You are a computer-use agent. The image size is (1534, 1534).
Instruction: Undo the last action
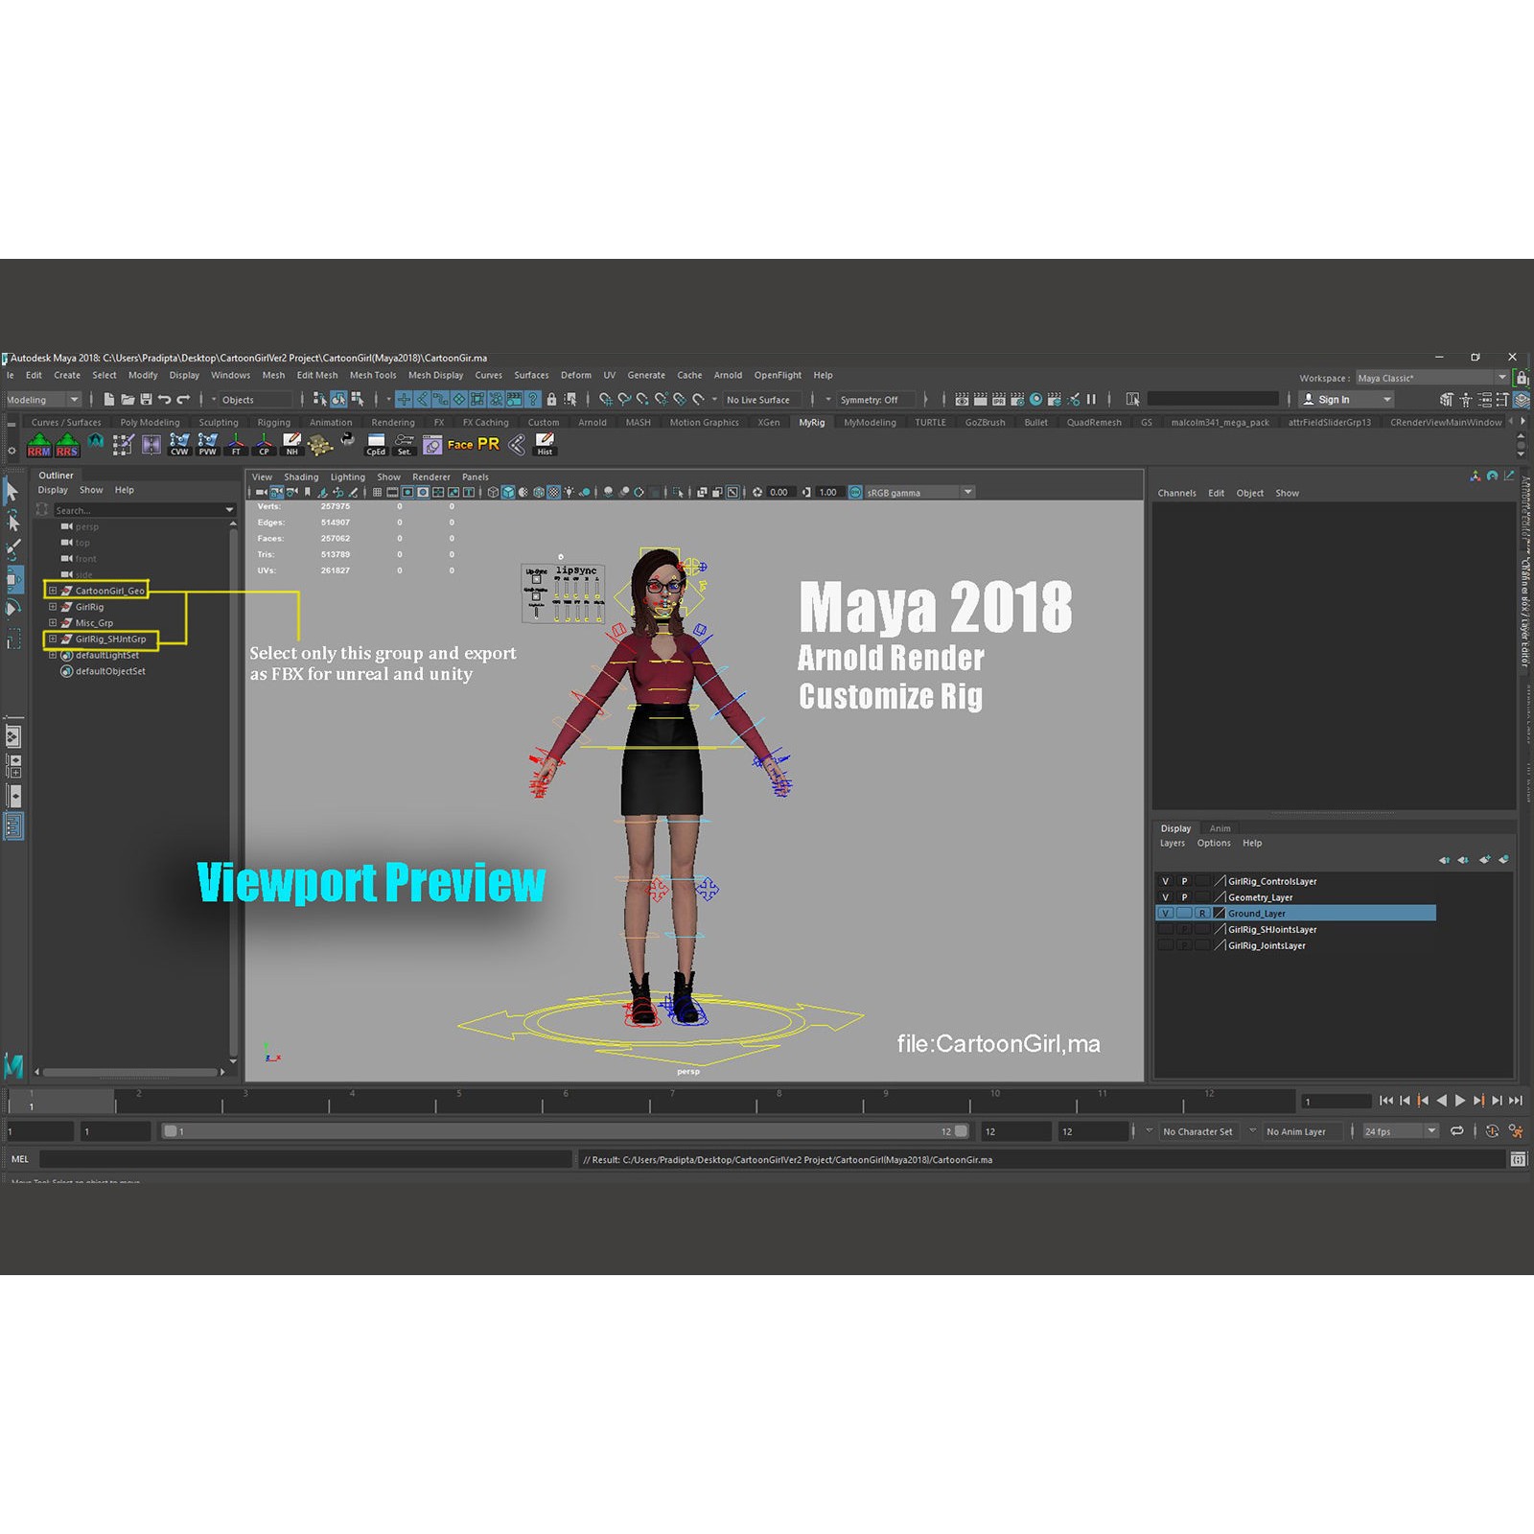pos(164,400)
